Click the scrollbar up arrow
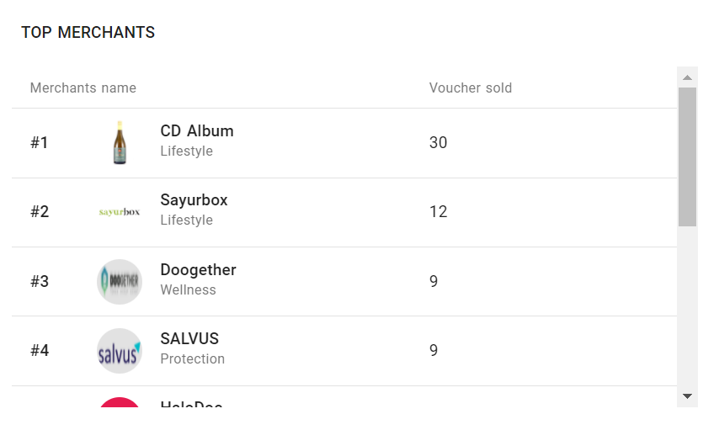Image resolution: width=719 pixels, height=430 pixels. pos(687,77)
